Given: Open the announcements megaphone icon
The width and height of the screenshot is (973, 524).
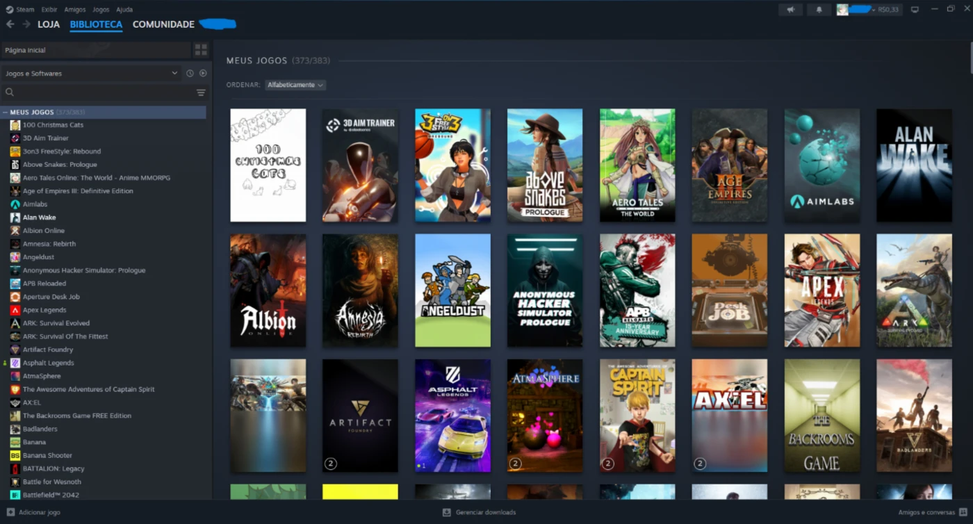Looking at the screenshot, I should [790, 10].
